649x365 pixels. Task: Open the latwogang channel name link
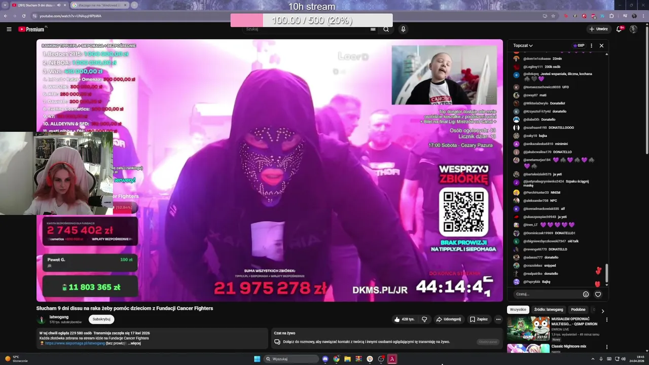(x=59, y=317)
